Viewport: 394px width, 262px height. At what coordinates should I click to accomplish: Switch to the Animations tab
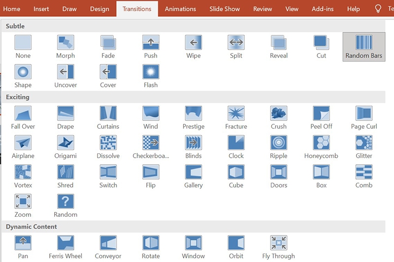click(x=180, y=9)
